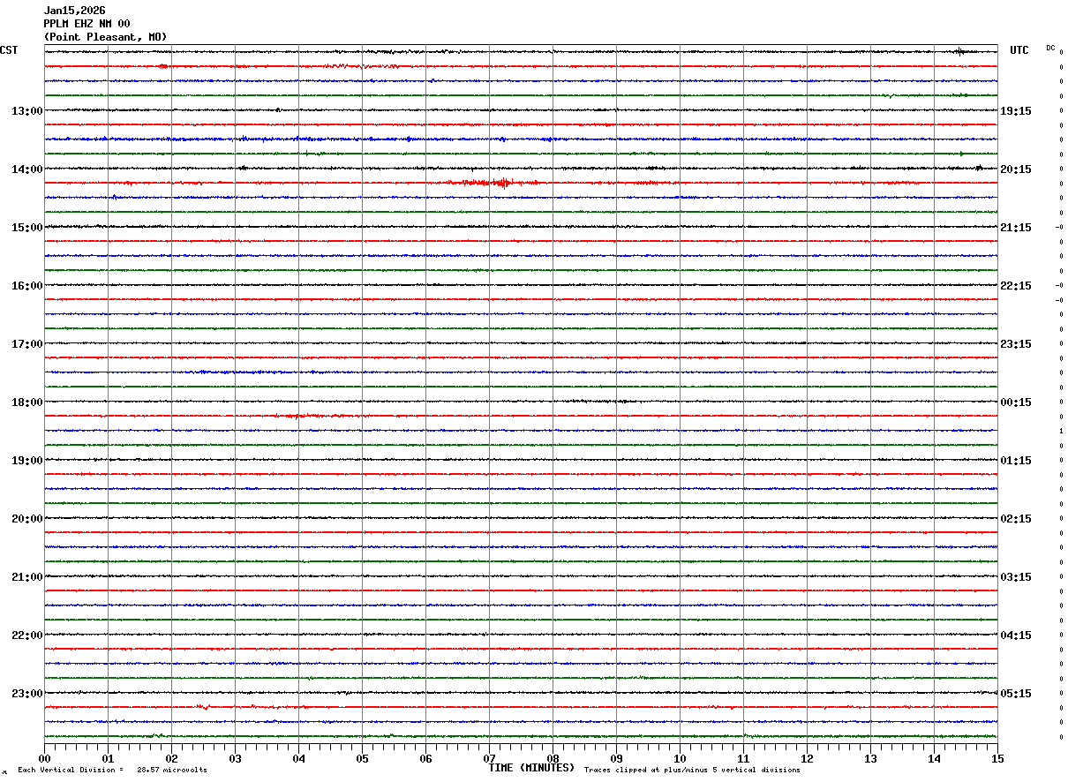Click the CST timezone label

click(9, 51)
